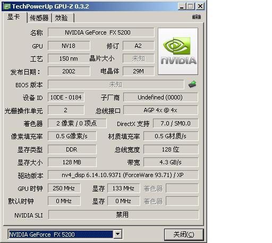The width and height of the screenshot is (272, 243).
Task: Click the NVIDIA logo image
Action: click(x=178, y=51)
